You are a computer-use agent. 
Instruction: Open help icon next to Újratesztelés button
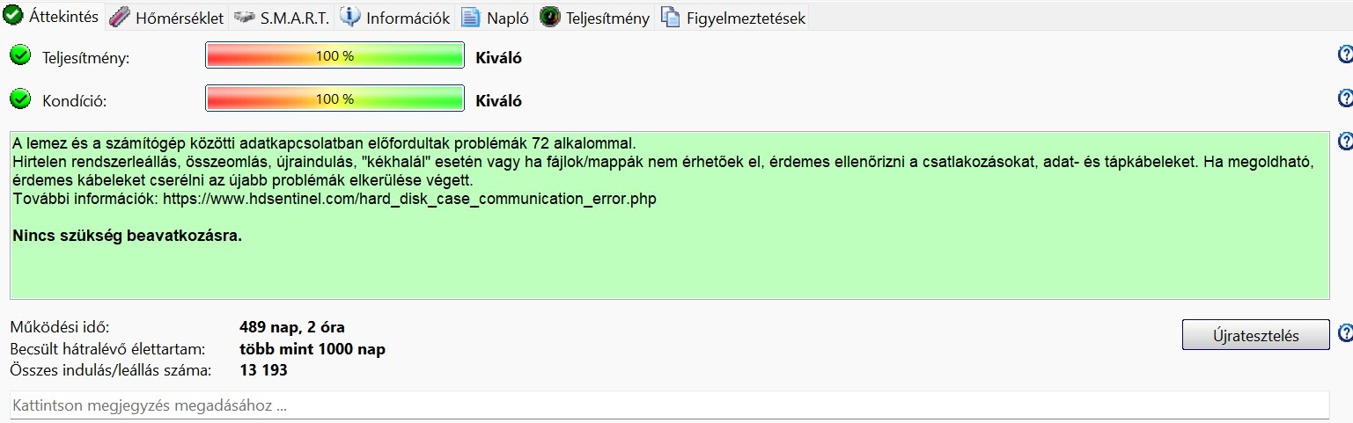pyautogui.click(x=1344, y=333)
